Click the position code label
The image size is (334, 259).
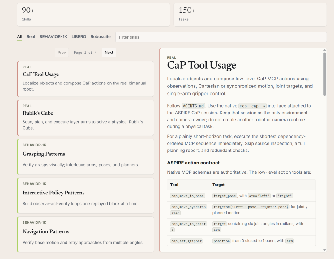coord(221,241)
